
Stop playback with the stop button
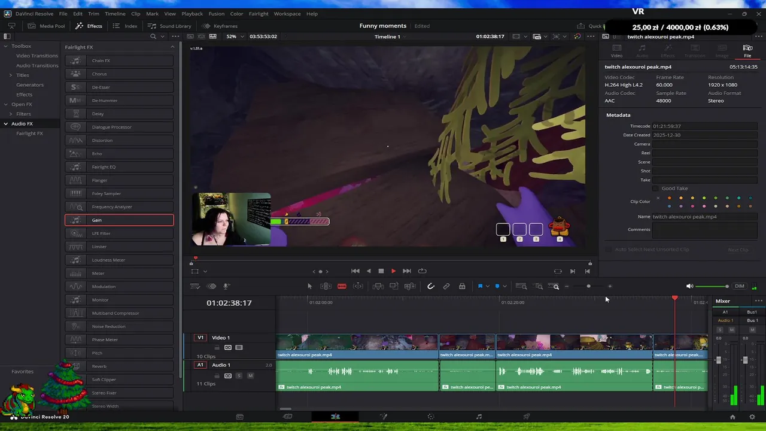381,271
